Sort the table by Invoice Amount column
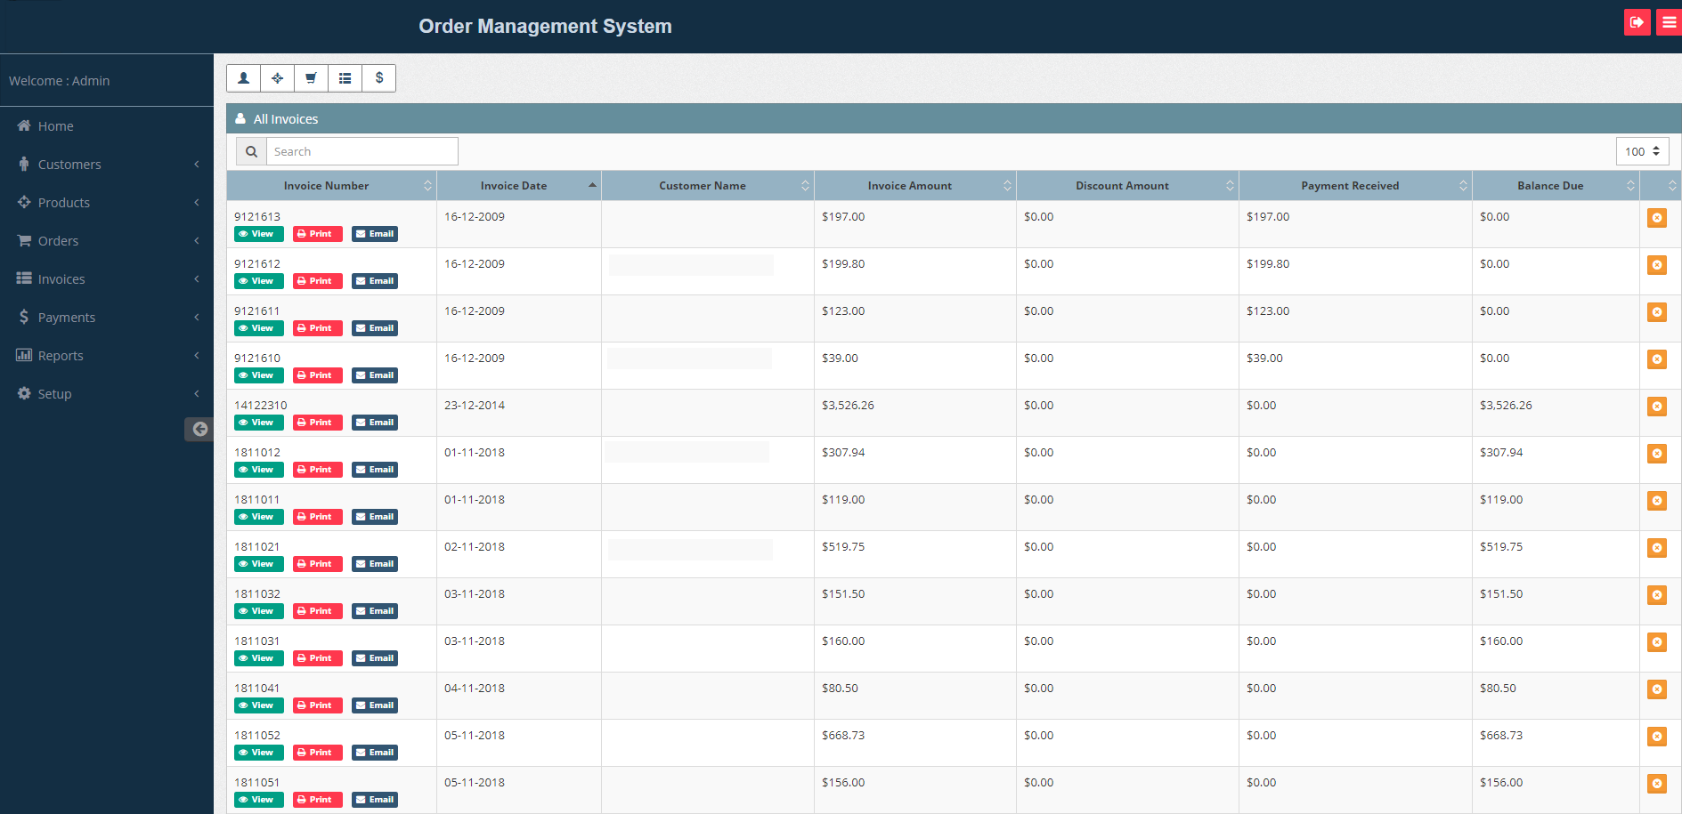 coord(910,185)
